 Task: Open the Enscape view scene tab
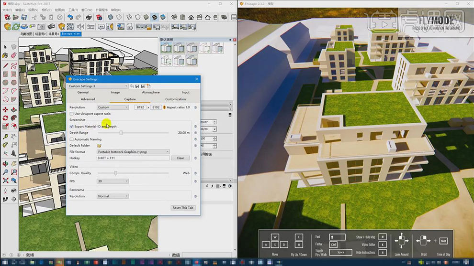(x=71, y=34)
